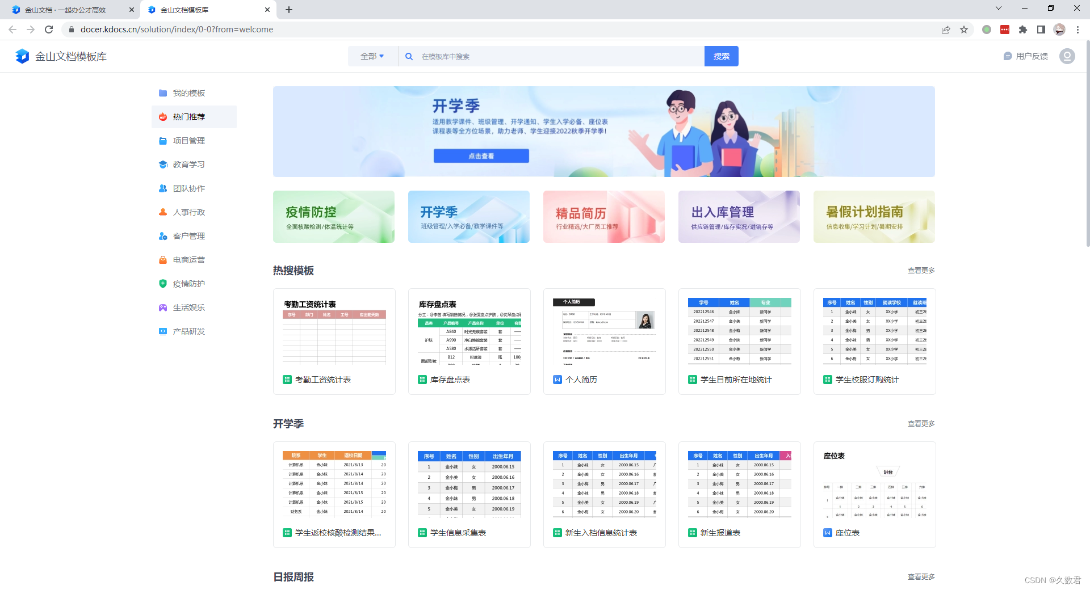The width and height of the screenshot is (1090, 590).
Task: Bookmark this page with star icon
Action: pos(964,29)
